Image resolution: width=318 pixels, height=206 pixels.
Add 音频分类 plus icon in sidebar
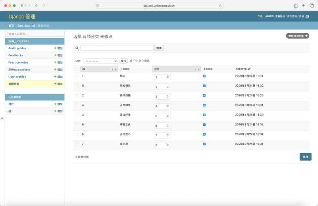pos(55,83)
